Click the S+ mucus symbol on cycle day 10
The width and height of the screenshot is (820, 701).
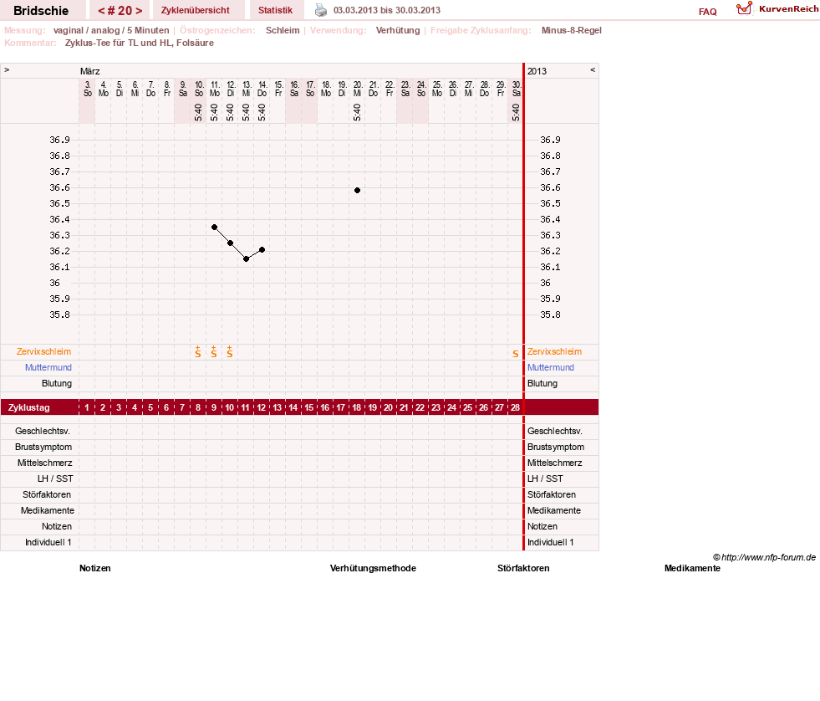pos(230,352)
